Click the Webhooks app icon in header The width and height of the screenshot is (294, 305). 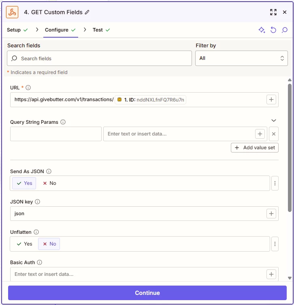12,12
